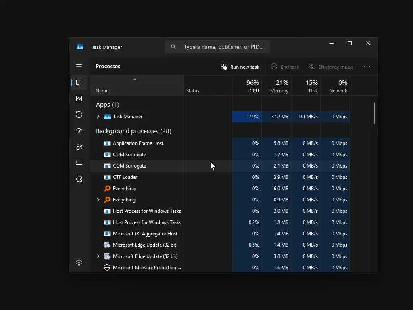Maximize the Task Manager window
The width and height of the screenshot is (413, 310).
tap(350, 43)
